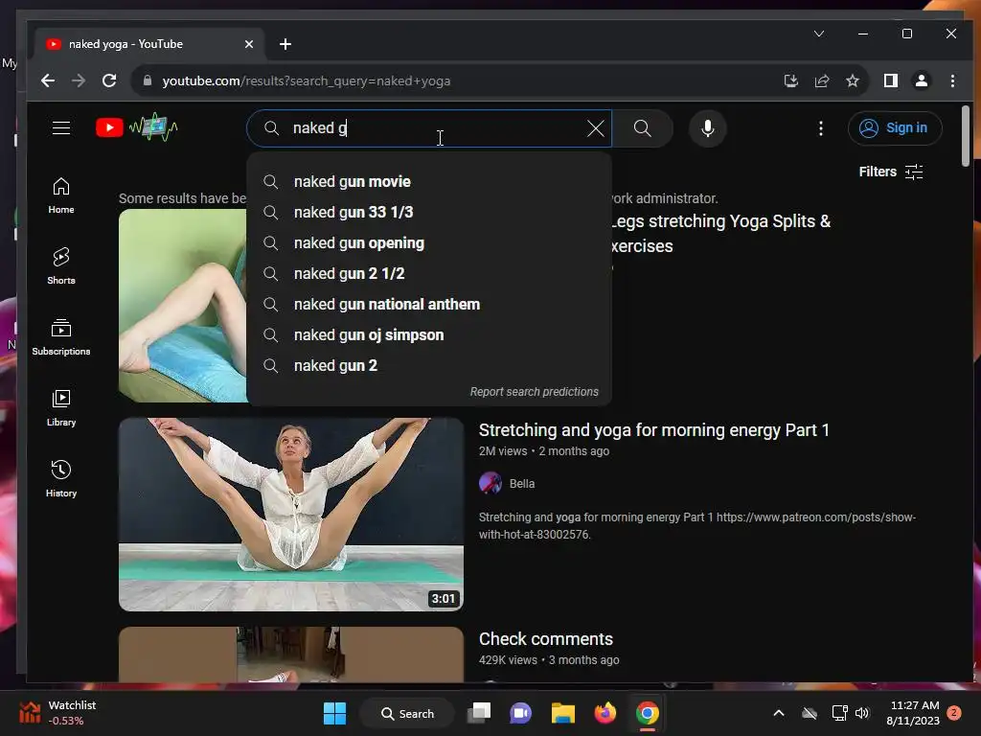This screenshot has height=736, width=981.
Task: Click the install app icon in address bar
Action: point(790,80)
